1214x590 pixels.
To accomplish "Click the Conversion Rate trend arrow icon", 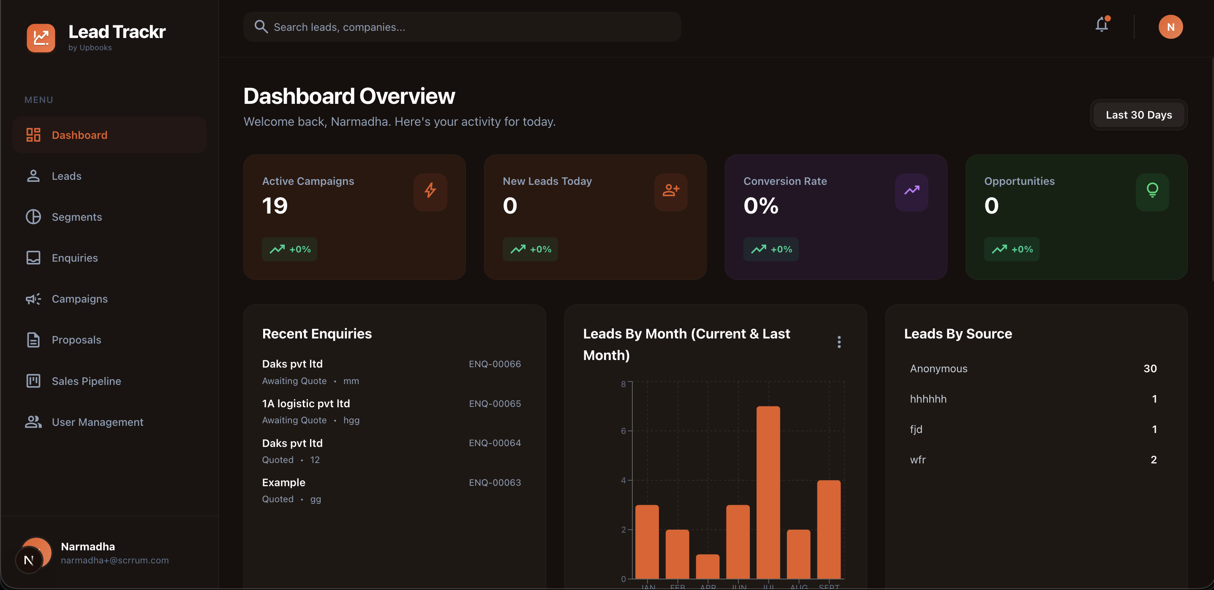I will tap(911, 191).
